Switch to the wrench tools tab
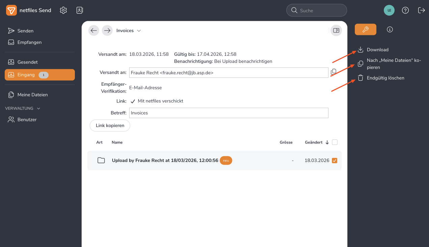 coord(365,30)
